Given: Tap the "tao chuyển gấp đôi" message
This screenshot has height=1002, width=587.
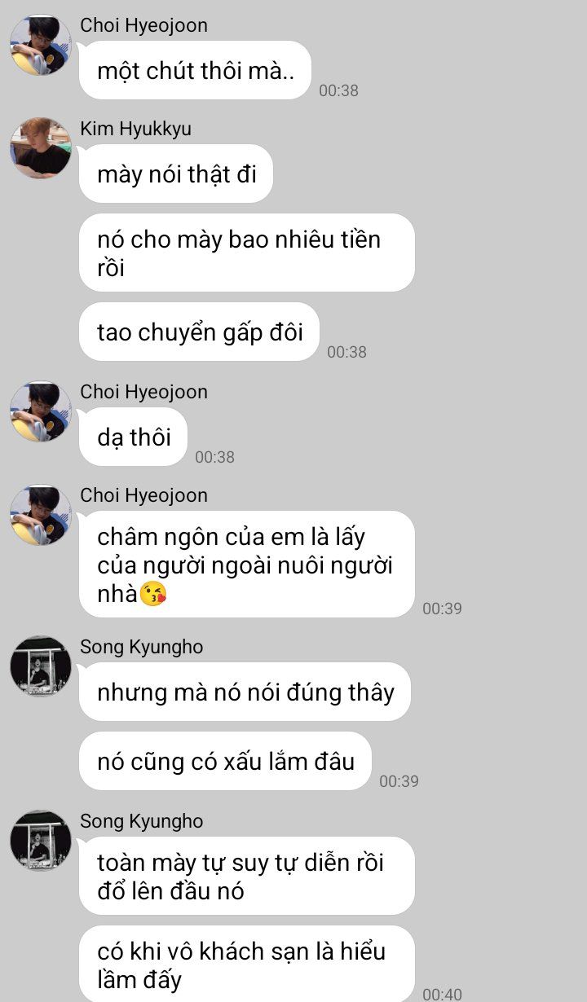Looking at the screenshot, I should coord(199,332).
